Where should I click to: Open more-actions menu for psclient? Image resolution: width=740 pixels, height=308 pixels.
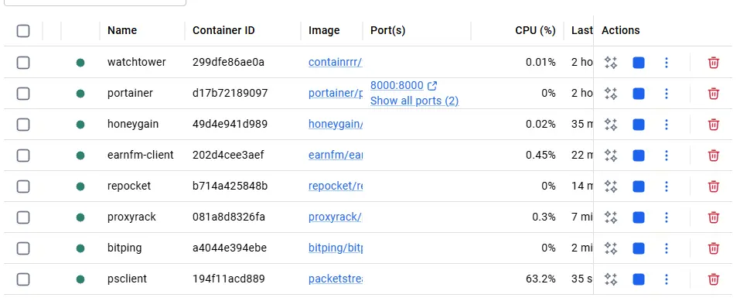[667, 279]
